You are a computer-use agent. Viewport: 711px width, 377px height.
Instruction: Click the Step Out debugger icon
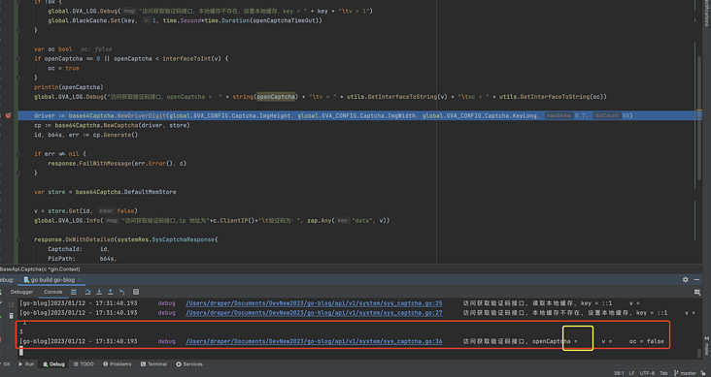pyautogui.click(x=110, y=292)
